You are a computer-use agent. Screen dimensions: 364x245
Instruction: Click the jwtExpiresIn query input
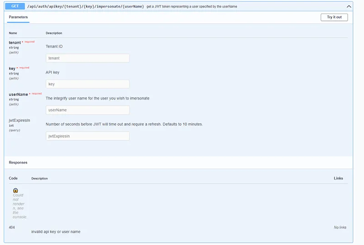[x=87, y=136]
